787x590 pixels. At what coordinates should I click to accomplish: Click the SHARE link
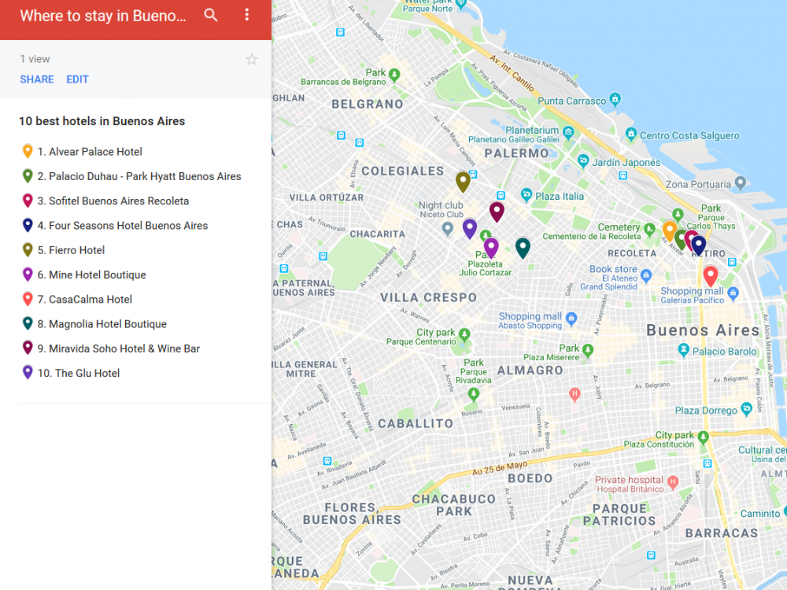coord(37,79)
